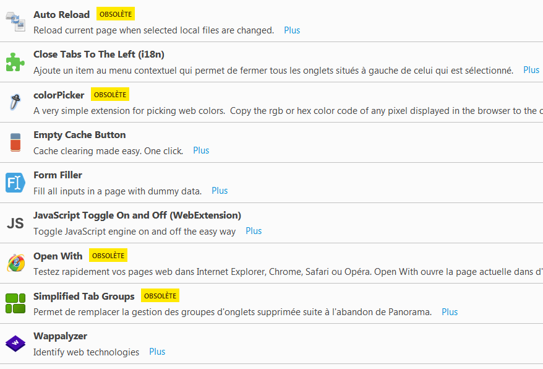Click the Auto Reload extension icon
Viewport: 543px width, 369px height.
(x=15, y=22)
